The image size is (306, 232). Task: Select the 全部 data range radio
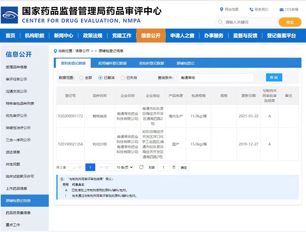[x=81, y=78]
